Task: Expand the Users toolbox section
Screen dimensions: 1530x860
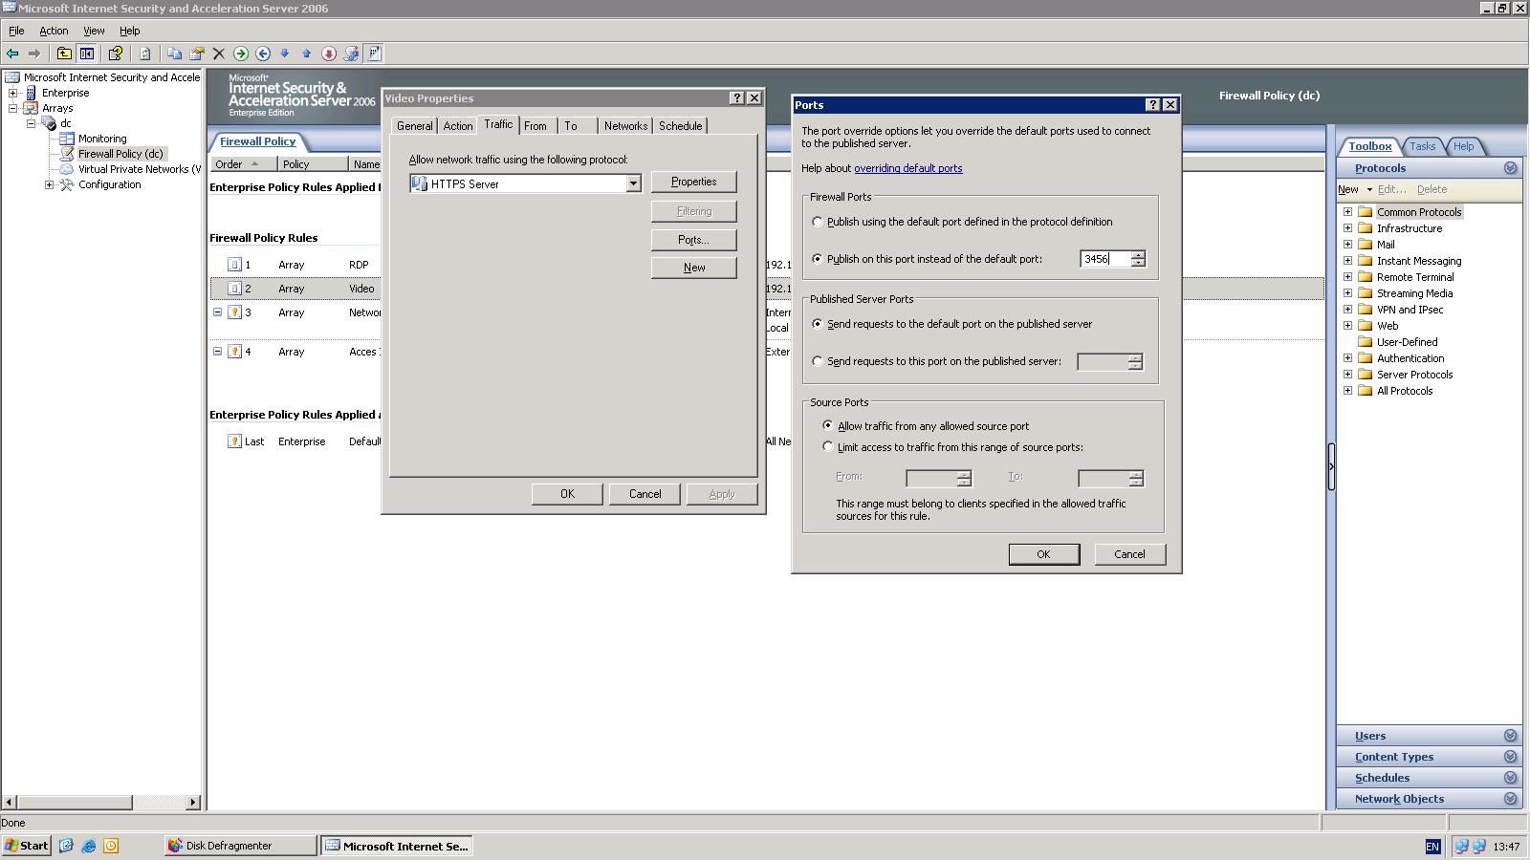Action: [x=1511, y=736]
